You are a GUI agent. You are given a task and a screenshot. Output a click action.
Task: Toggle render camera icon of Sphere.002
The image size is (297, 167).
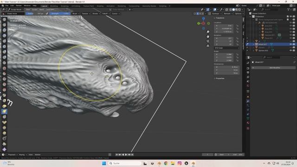click(294, 51)
